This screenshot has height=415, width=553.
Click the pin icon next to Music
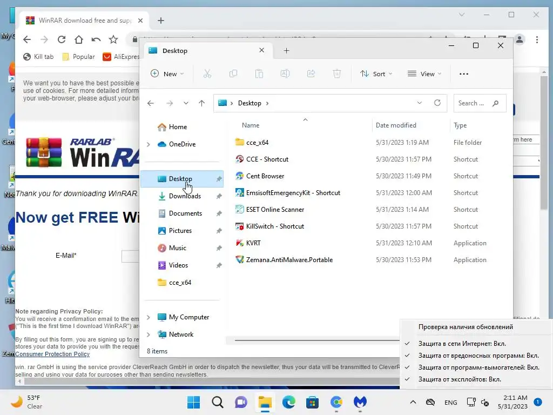(x=219, y=248)
